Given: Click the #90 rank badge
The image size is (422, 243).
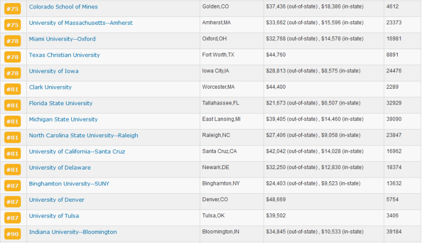Looking at the screenshot, I should tap(12, 233).
